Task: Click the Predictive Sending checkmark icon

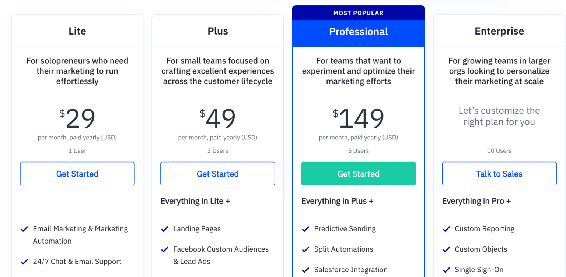Action: (305, 228)
